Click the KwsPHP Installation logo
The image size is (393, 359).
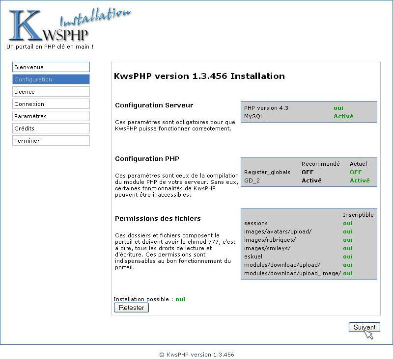click(x=69, y=25)
